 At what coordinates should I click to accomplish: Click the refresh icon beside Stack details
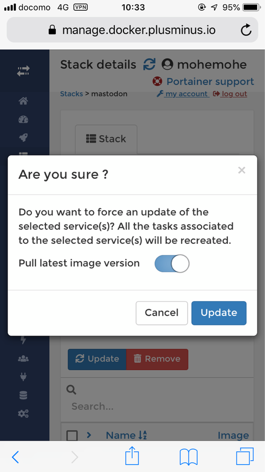pyautogui.click(x=149, y=64)
